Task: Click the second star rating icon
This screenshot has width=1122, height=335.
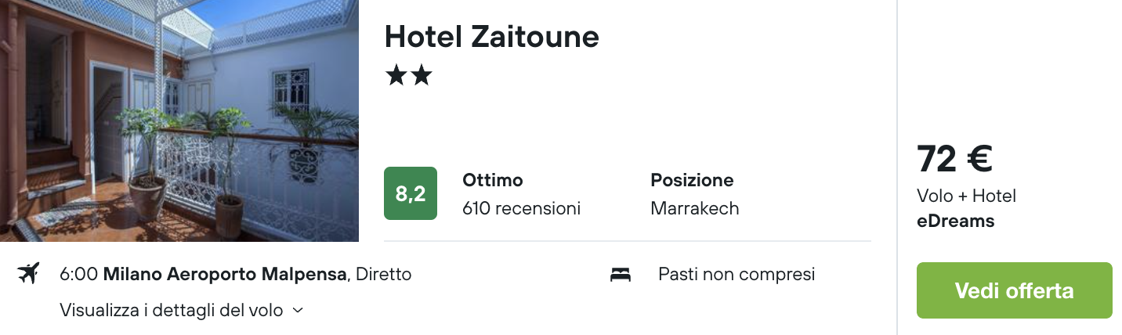Action: coord(422,76)
